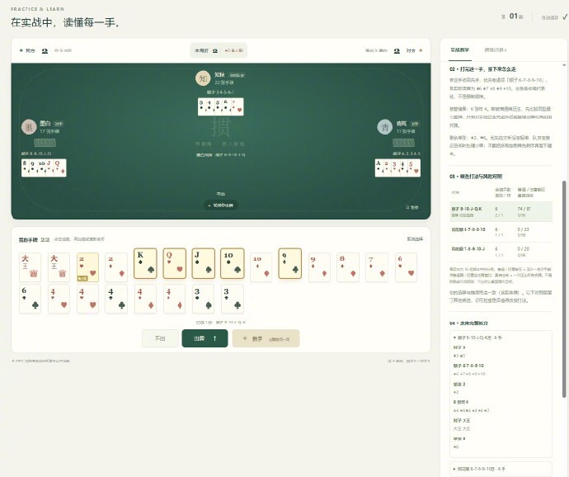Image resolution: width=569 pixels, height=477 pixels.
Task: Click the green 出牌 play button
Action: [x=205, y=338]
